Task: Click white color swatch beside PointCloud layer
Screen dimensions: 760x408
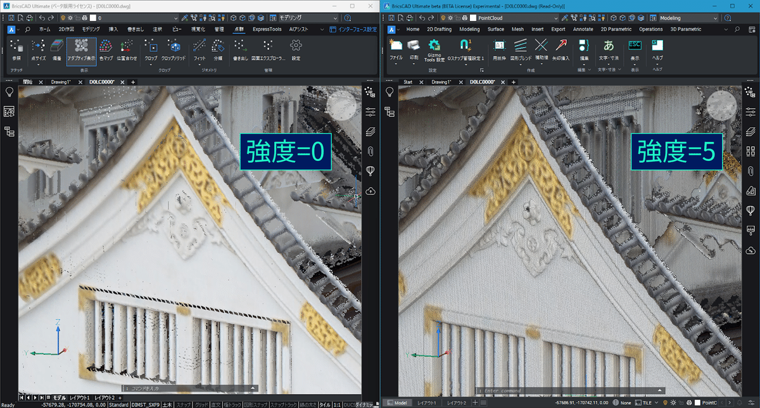Action: 472,18
